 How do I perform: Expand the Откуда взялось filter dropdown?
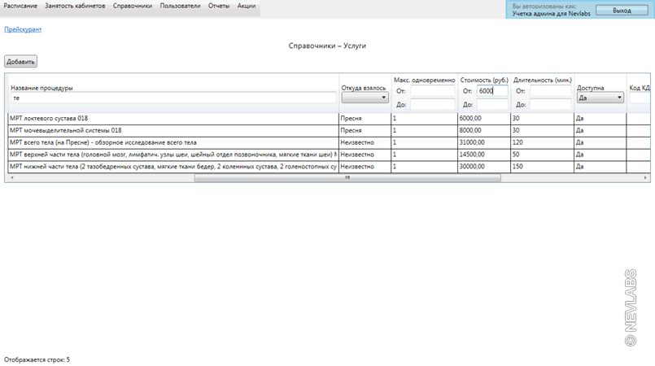coord(365,98)
